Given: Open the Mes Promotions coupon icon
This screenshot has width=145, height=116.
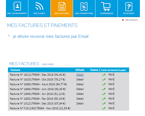Looking at the screenshot, I should (x=84, y=6).
